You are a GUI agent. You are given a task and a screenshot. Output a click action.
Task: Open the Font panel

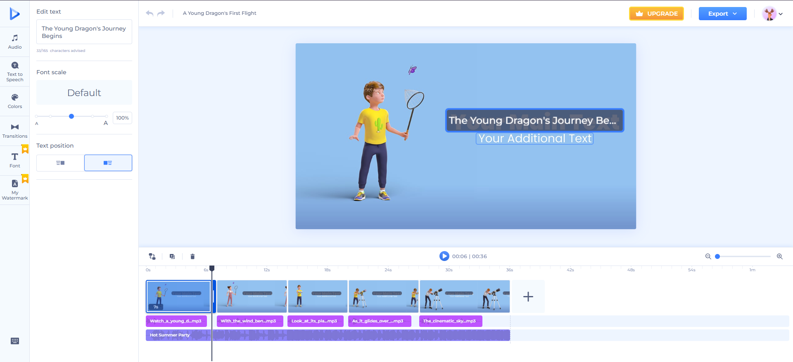[15, 160]
